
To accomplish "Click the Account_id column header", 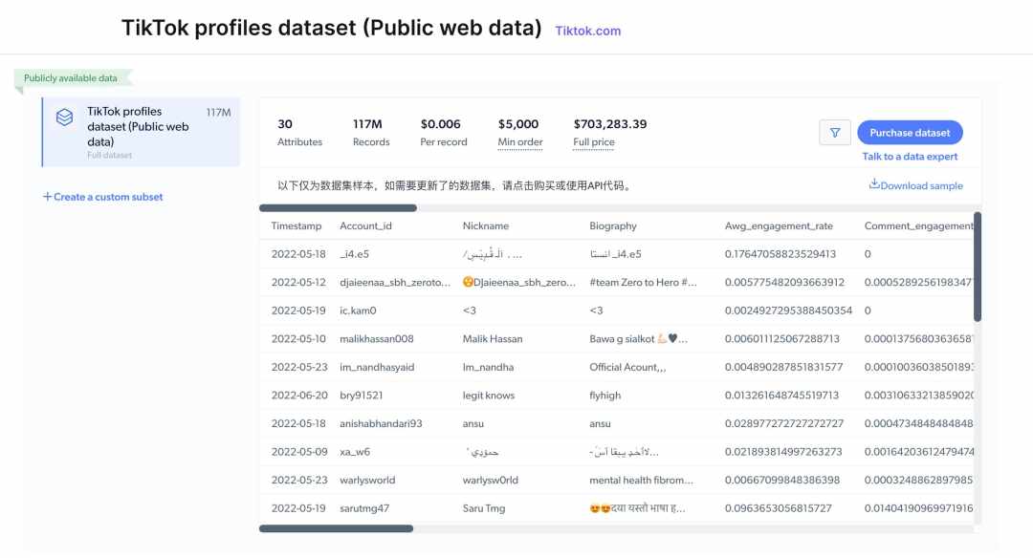I will pos(365,225).
